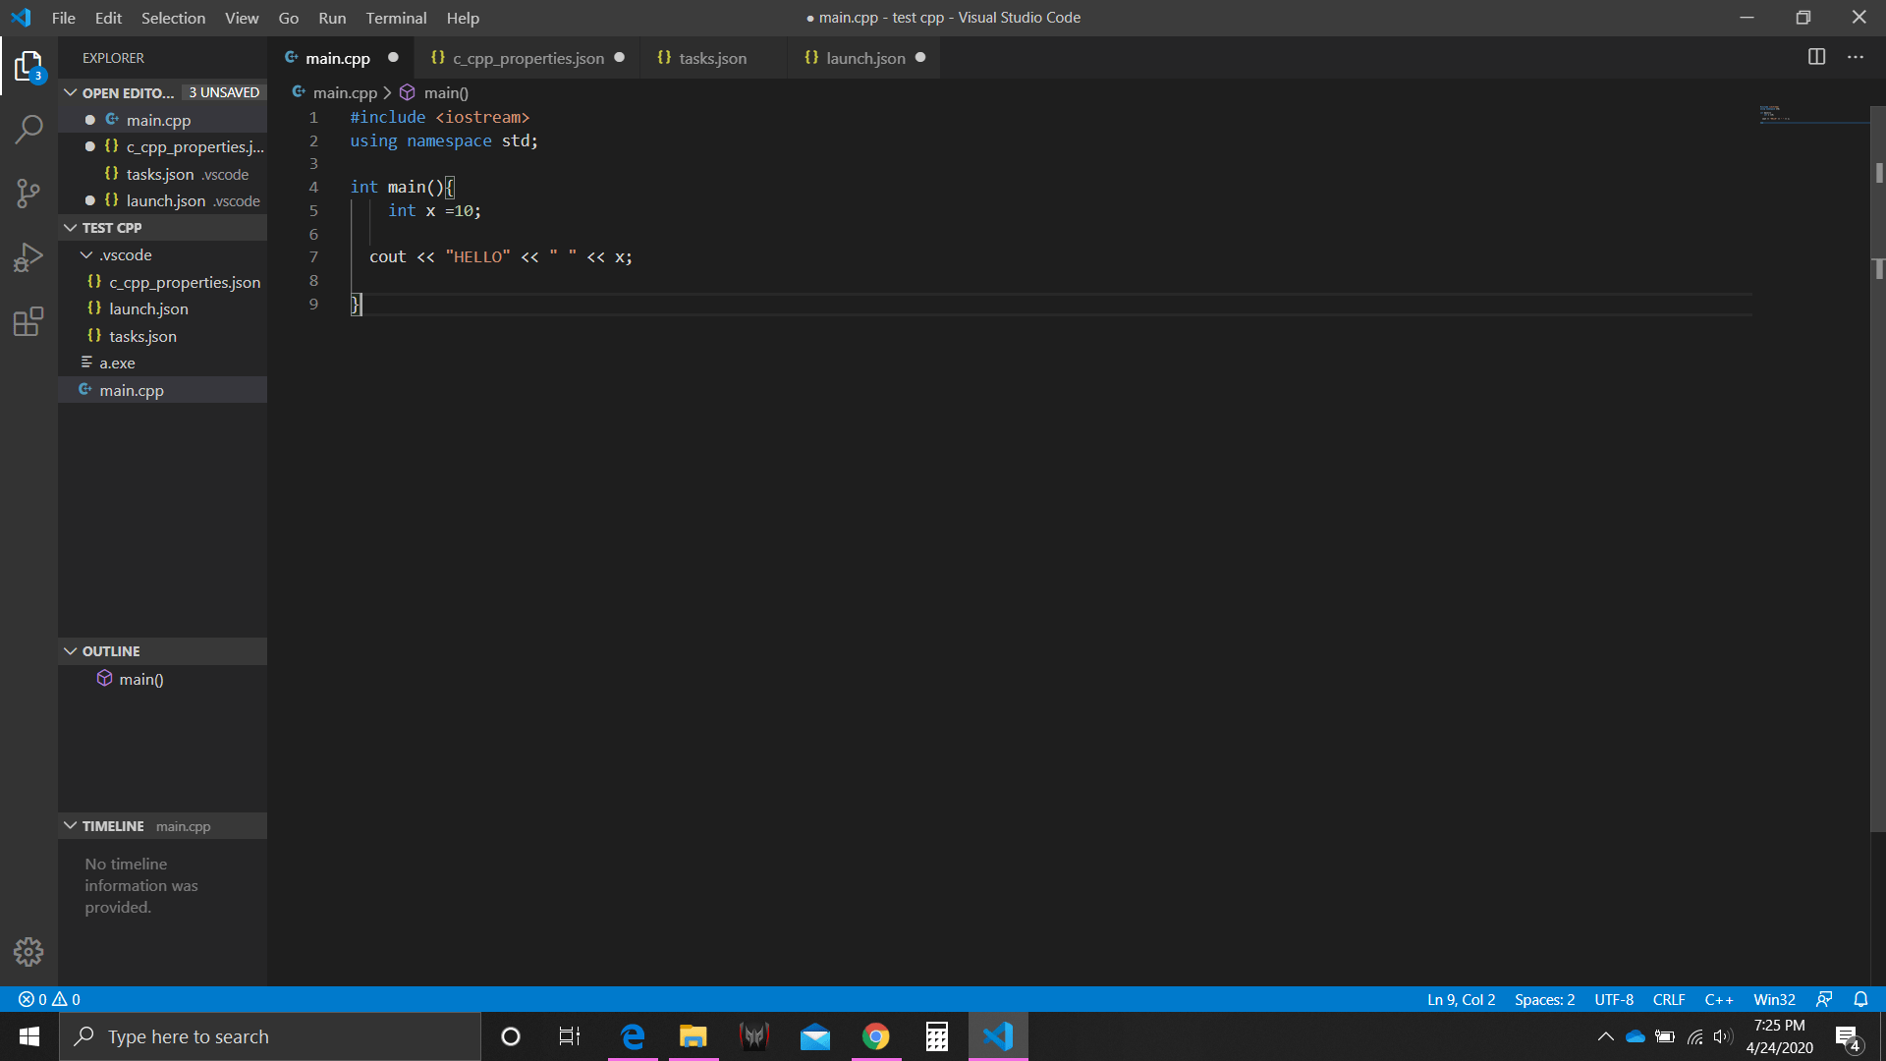
Task: Switch to c_cpp_properties.json tab
Action: tap(527, 58)
